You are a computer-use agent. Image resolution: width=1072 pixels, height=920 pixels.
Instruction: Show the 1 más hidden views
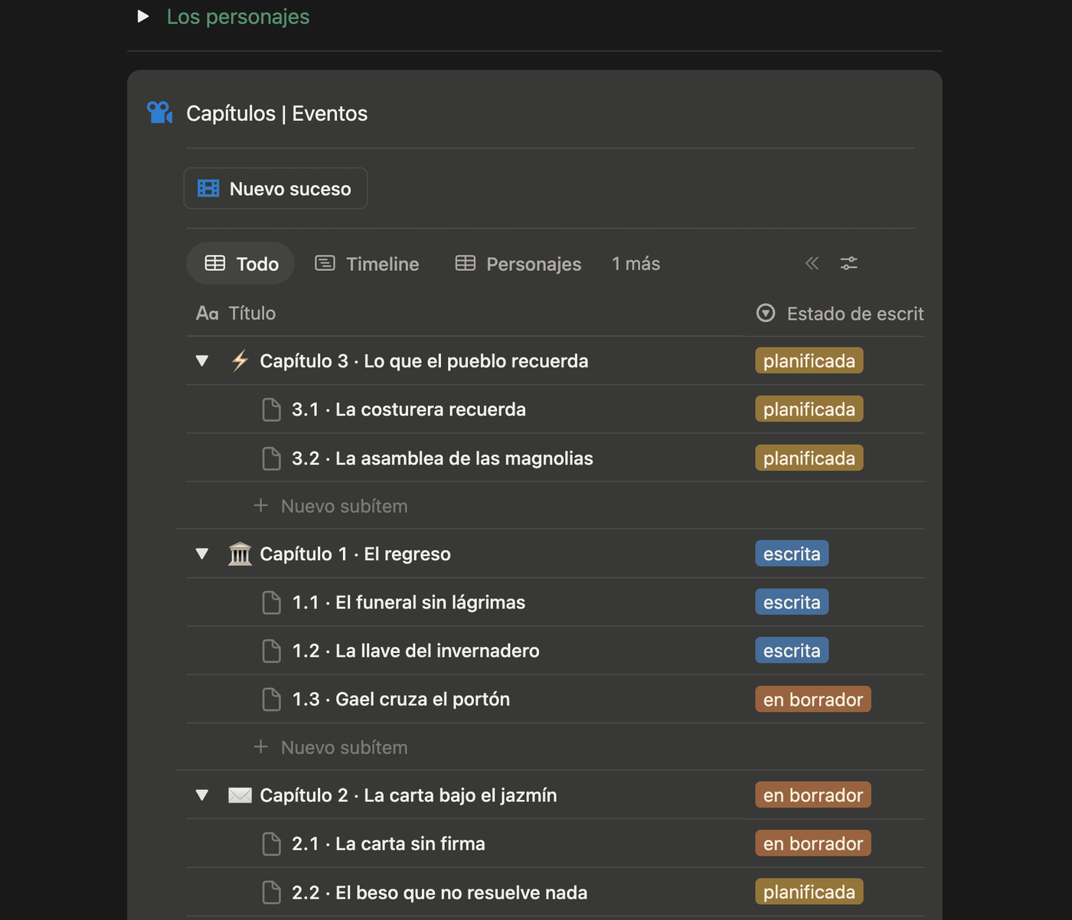[636, 263]
